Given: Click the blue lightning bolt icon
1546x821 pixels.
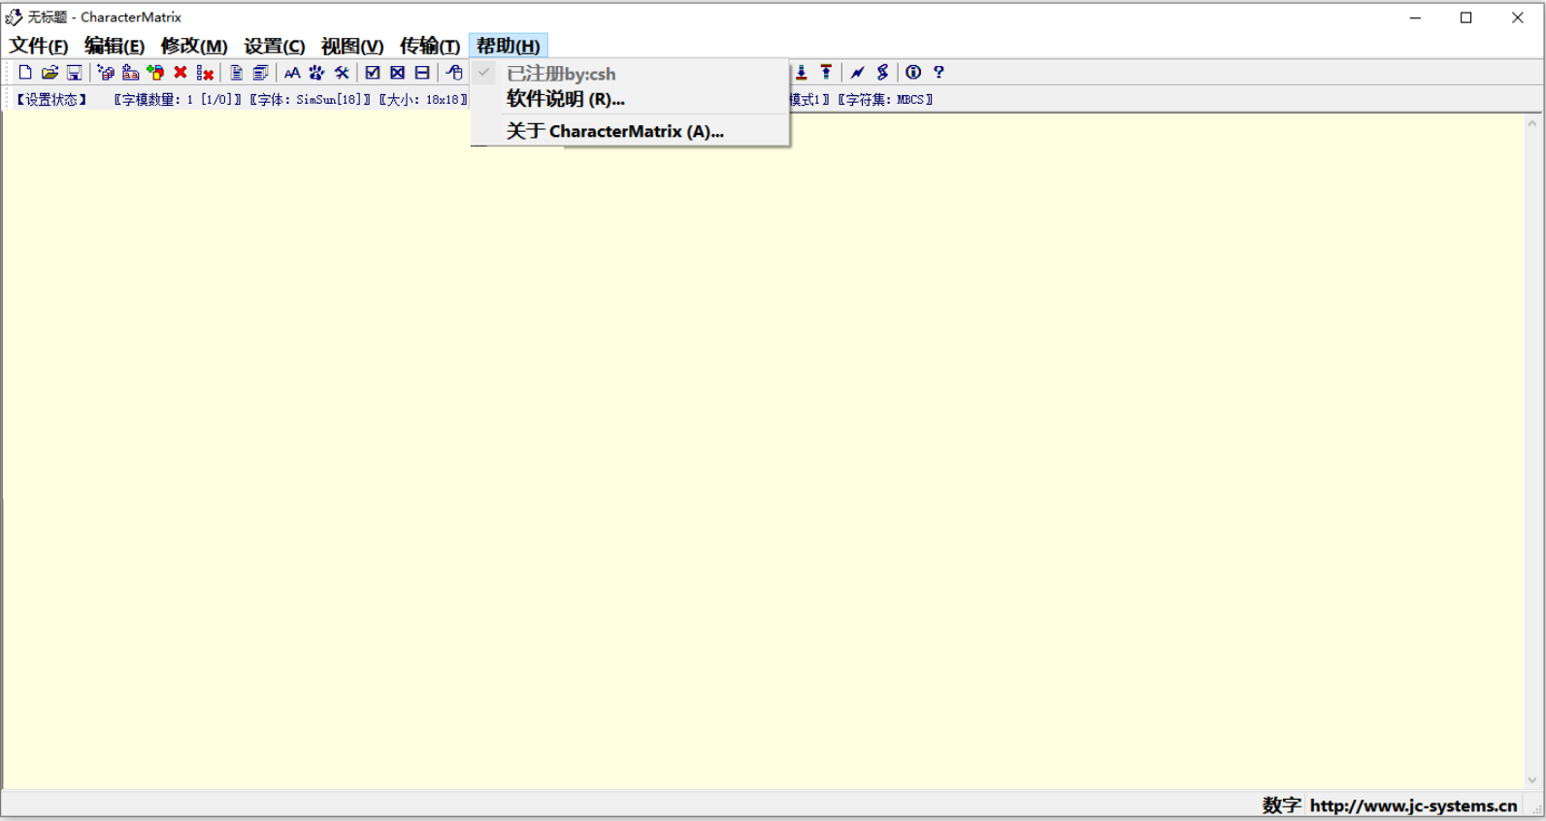Looking at the screenshot, I should coord(857,73).
